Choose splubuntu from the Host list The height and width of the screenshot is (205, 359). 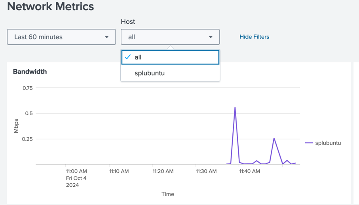(x=150, y=73)
